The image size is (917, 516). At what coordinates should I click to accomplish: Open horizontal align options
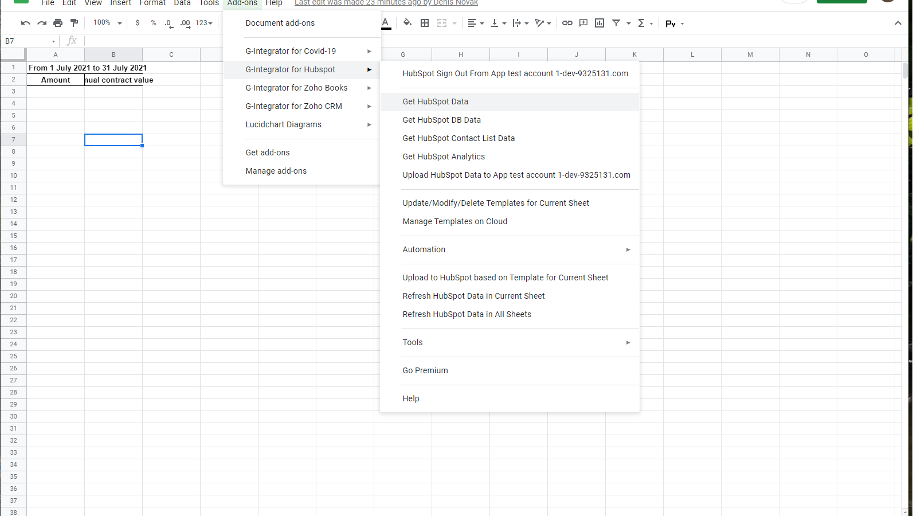pos(476,23)
